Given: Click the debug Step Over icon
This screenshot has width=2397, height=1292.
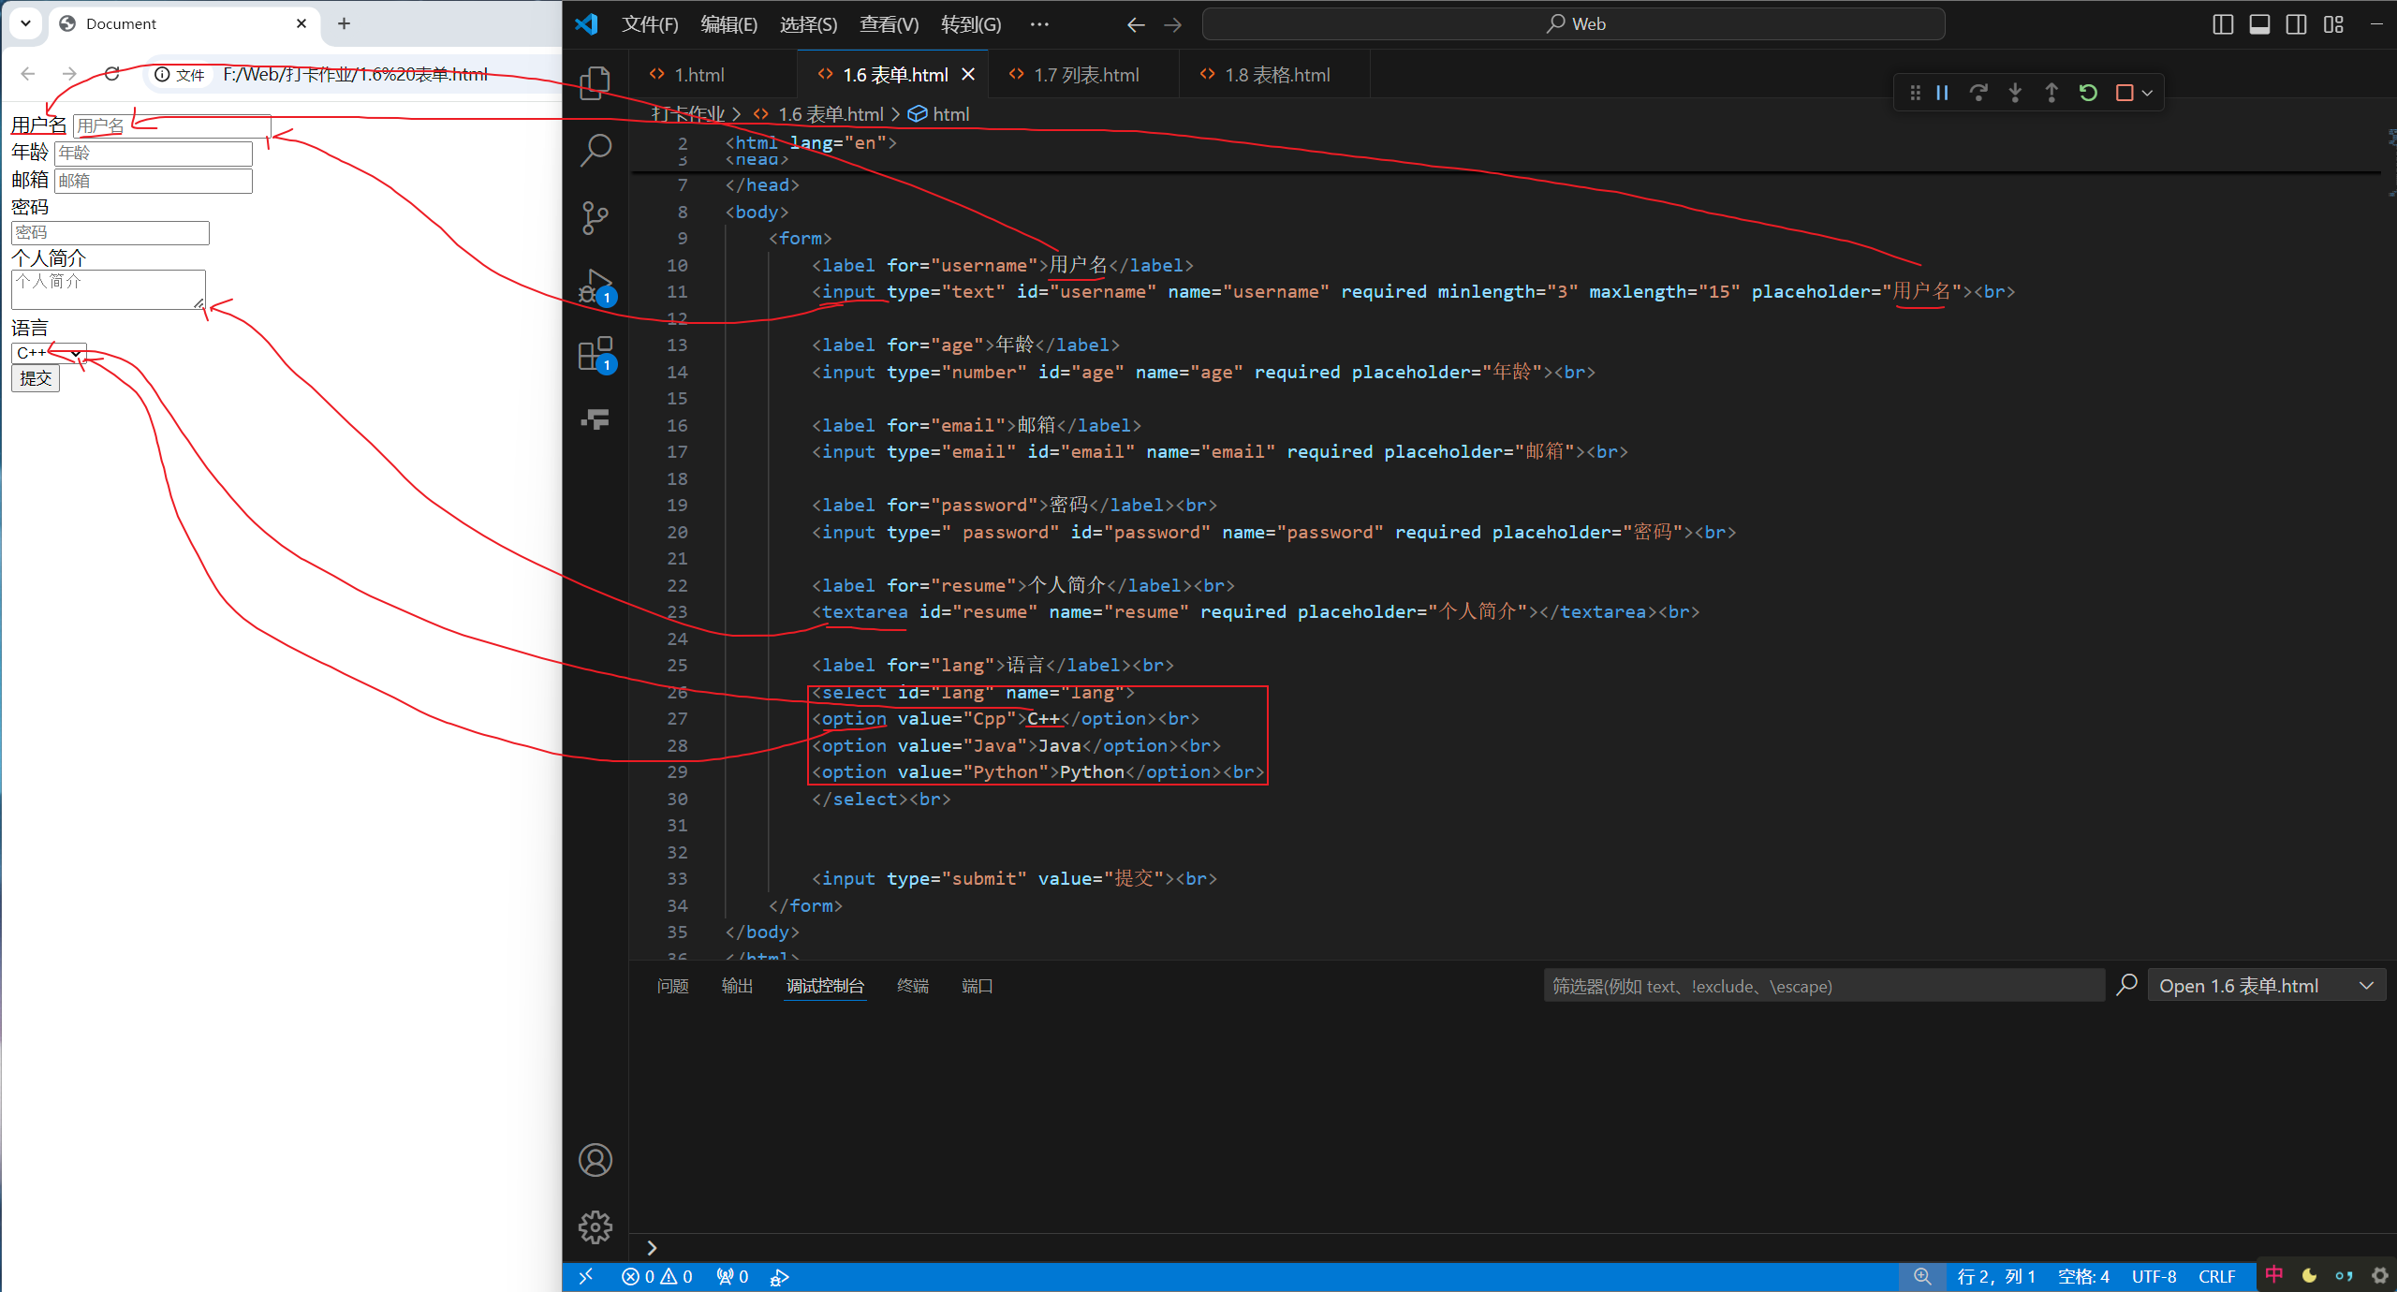Looking at the screenshot, I should coord(1978,93).
